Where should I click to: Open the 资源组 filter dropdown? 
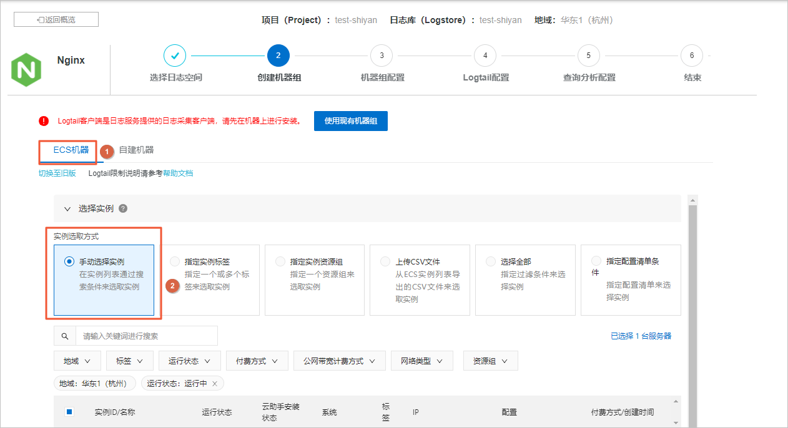pos(490,361)
